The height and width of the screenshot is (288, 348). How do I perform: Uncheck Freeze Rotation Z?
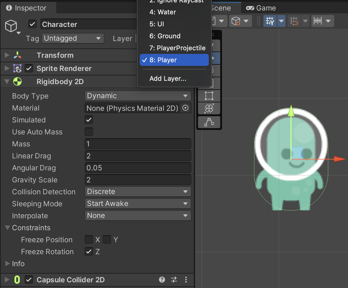[x=89, y=252]
